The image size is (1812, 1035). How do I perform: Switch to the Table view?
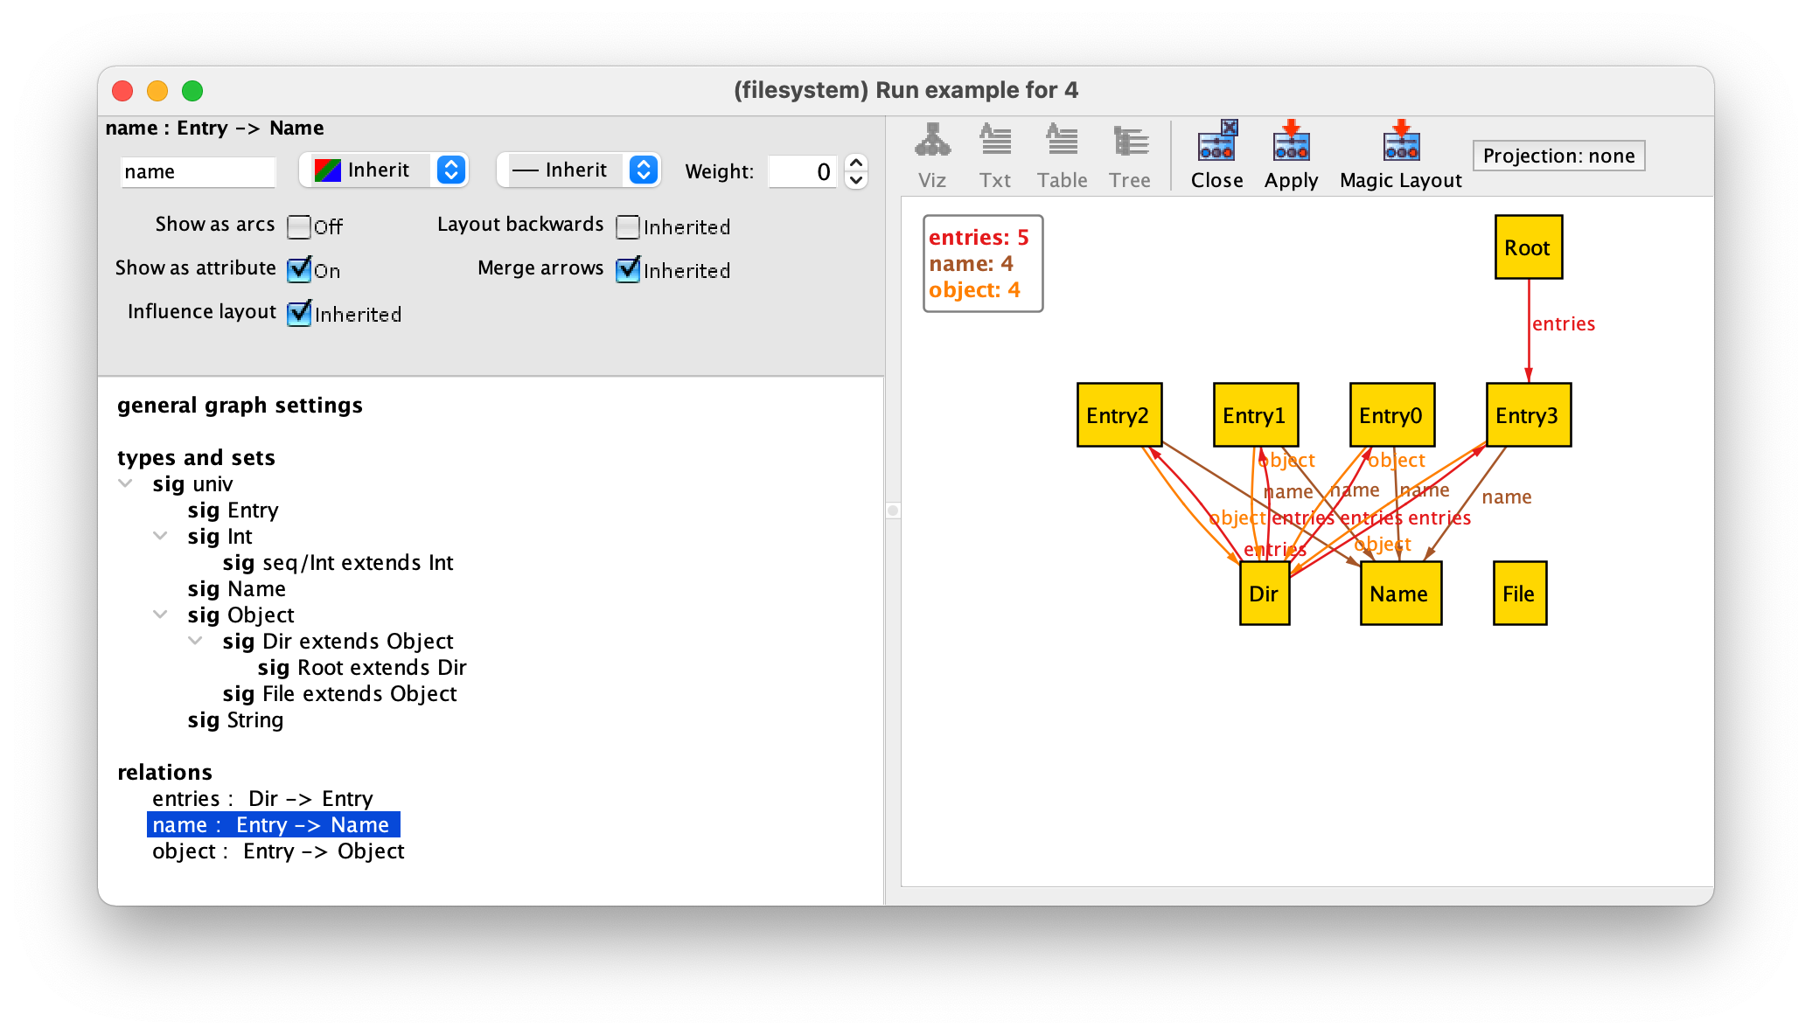1062,156
